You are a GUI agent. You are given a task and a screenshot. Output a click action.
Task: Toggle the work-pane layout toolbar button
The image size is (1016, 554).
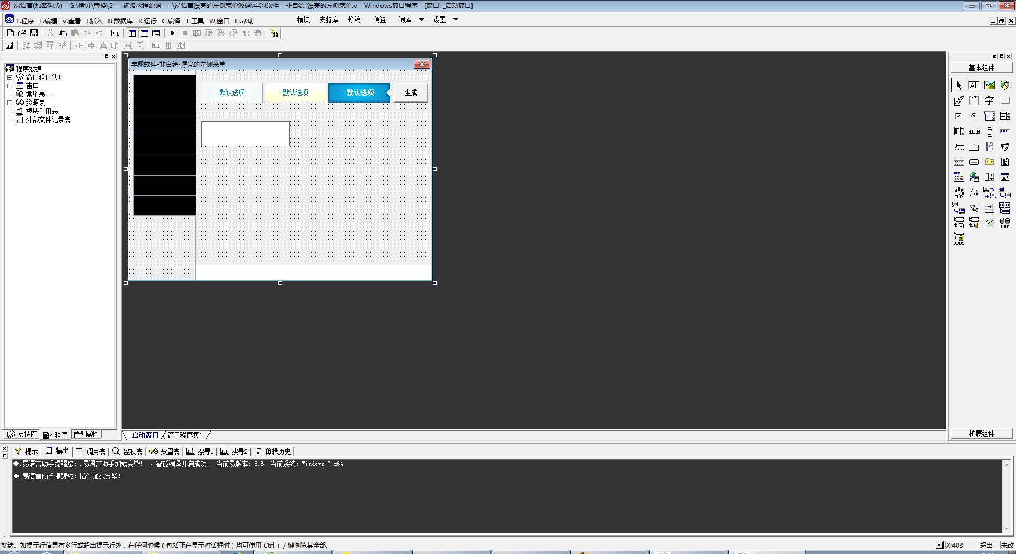[x=132, y=33]
